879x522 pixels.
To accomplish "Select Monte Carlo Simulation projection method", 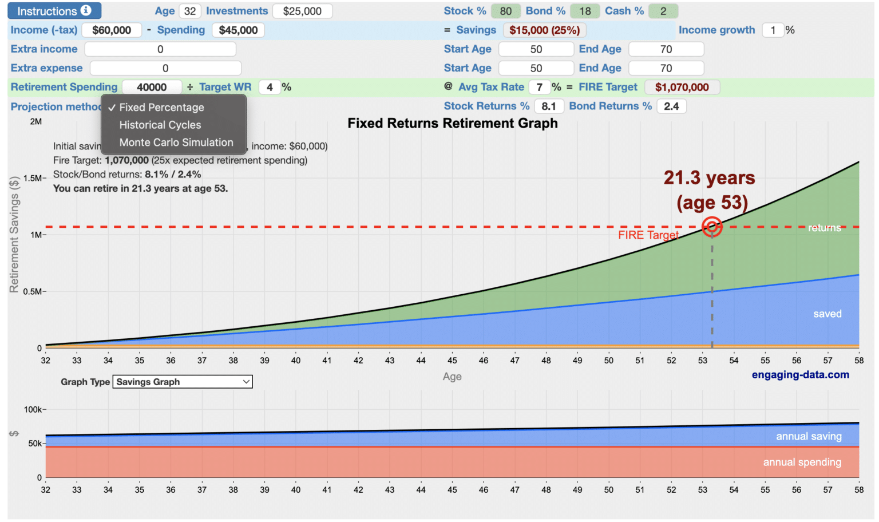I will pyautogui.click(x=176, y=142).
